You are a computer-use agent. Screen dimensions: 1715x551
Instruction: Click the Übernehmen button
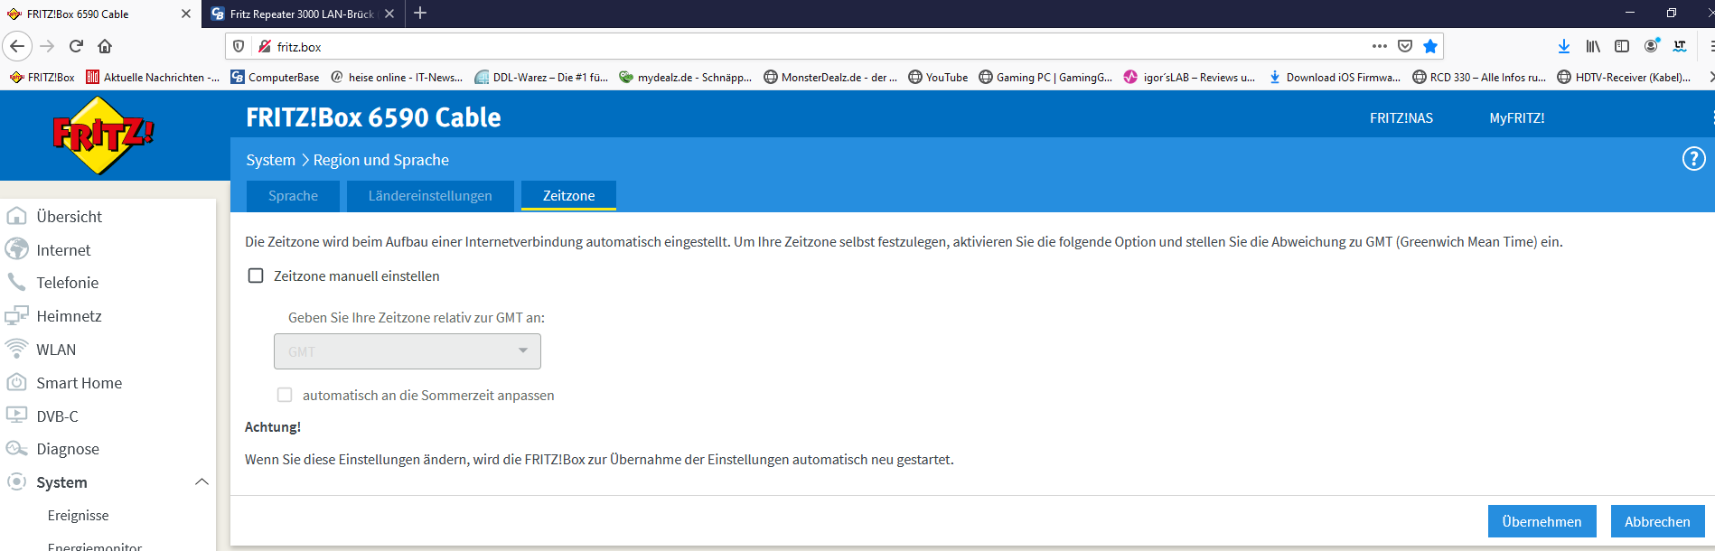coord(1542,521)
